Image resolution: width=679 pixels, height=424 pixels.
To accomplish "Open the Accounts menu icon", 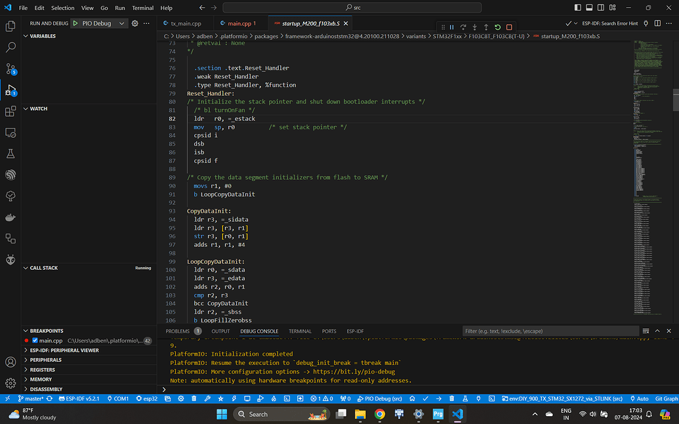I will click(x=10, y=362).
